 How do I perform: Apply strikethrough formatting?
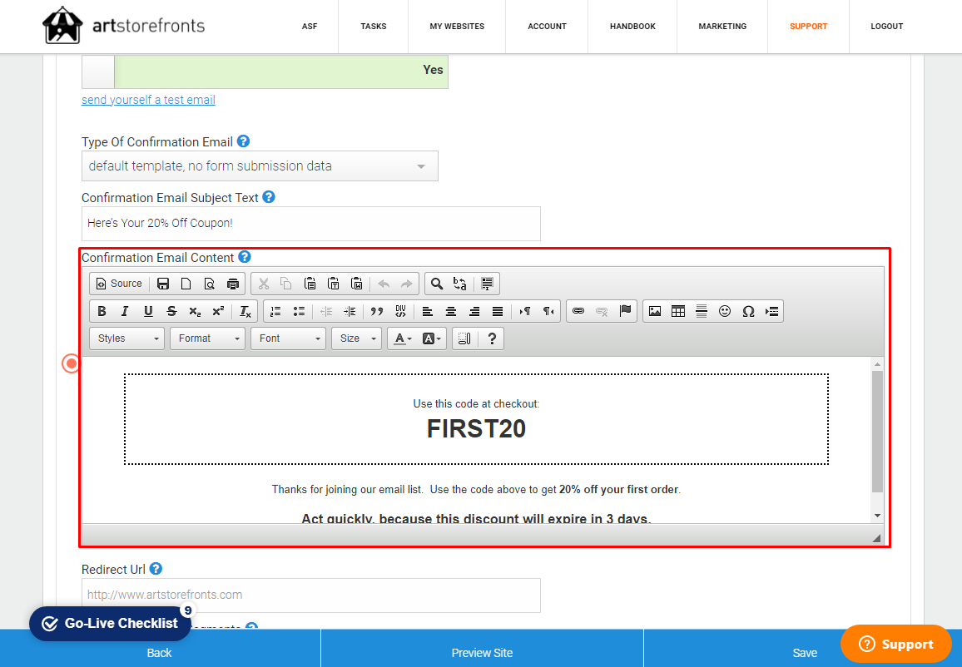171,311
